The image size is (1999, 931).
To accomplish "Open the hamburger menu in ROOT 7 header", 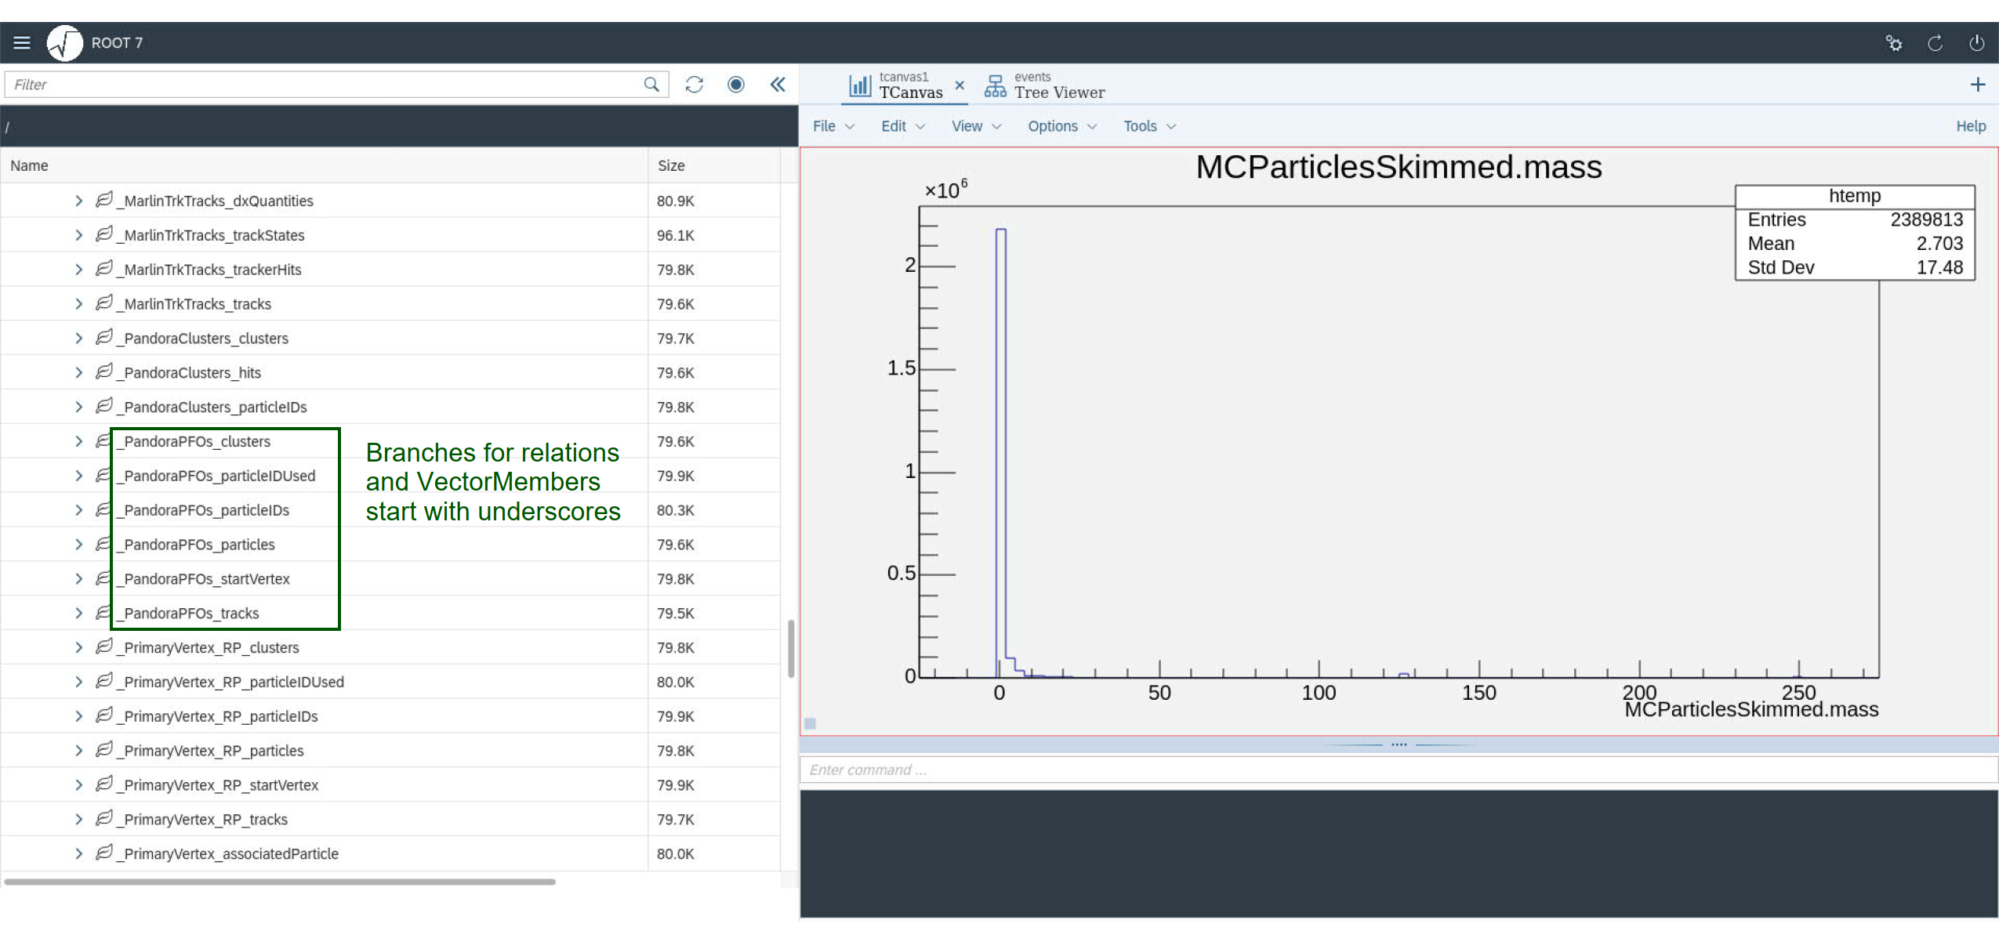I will 22,43.
